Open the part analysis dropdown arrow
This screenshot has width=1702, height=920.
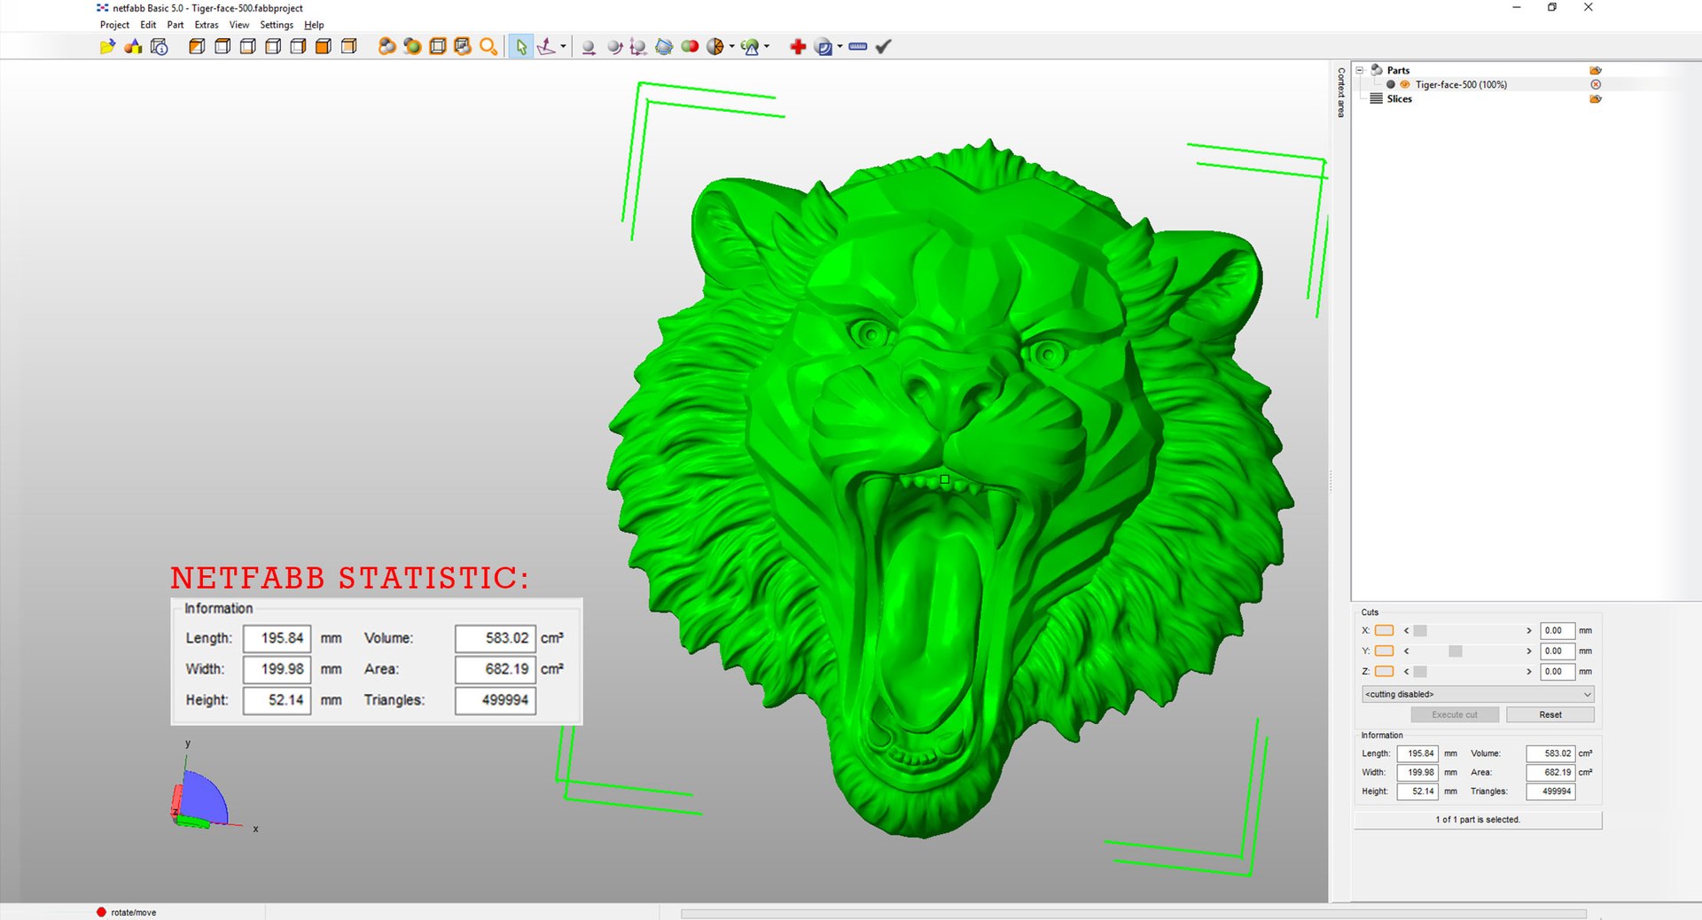pyautogui.click(x=767, y=47)
